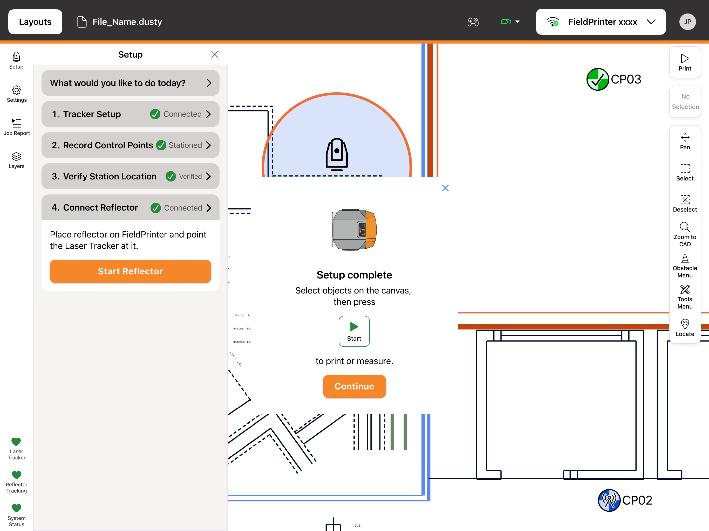Check Laser Tracker status heart
Viewport: 709px width, 531px height.
[x=16, y=442]
